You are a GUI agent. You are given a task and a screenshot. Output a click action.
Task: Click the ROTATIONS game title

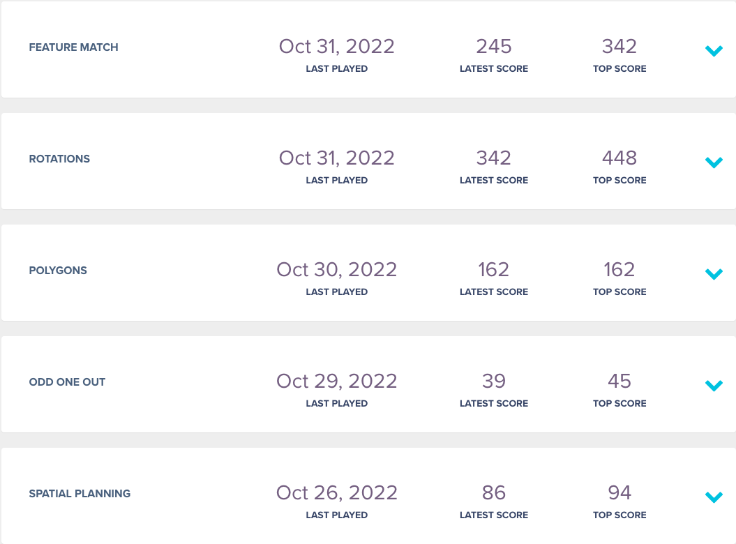pos(59,158)
